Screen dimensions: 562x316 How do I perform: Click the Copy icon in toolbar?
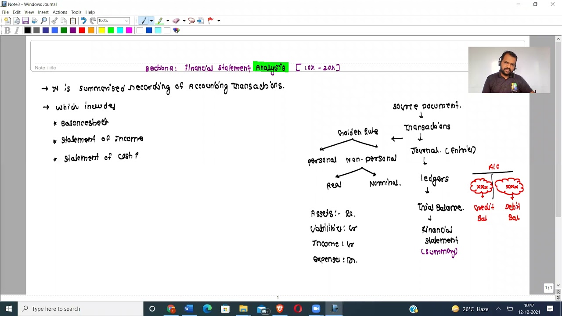pos(64,21)
